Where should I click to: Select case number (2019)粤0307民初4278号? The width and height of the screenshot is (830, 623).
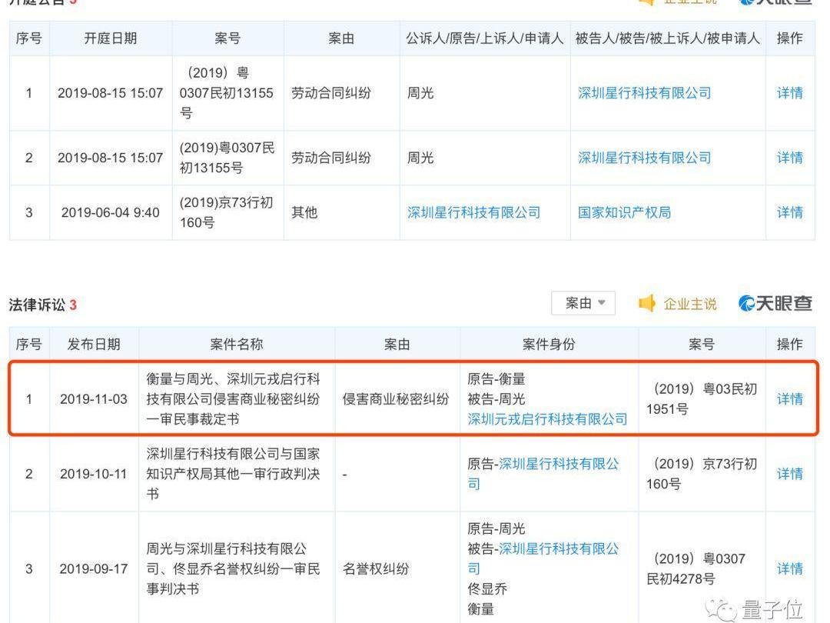point(696,569)
